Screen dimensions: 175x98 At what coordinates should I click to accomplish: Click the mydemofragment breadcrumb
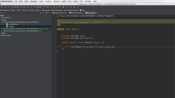click(x=71, y=10)
